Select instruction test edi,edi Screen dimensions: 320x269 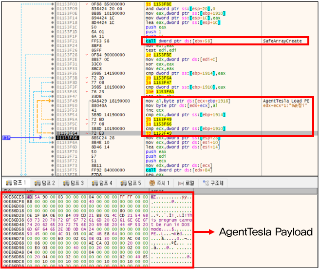pyautogui.click(x=161, y=50)
